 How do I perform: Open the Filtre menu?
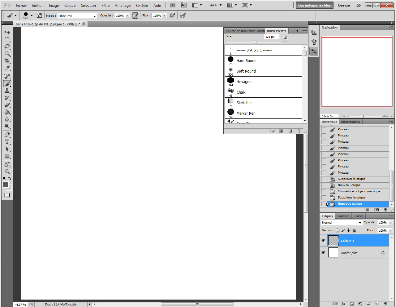[x=105, y=5]
